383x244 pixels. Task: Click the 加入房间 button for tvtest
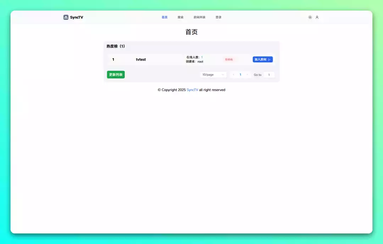[262, 59]
